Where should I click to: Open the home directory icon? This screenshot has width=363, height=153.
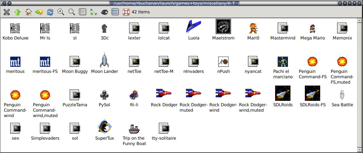[x=28, y=12]
